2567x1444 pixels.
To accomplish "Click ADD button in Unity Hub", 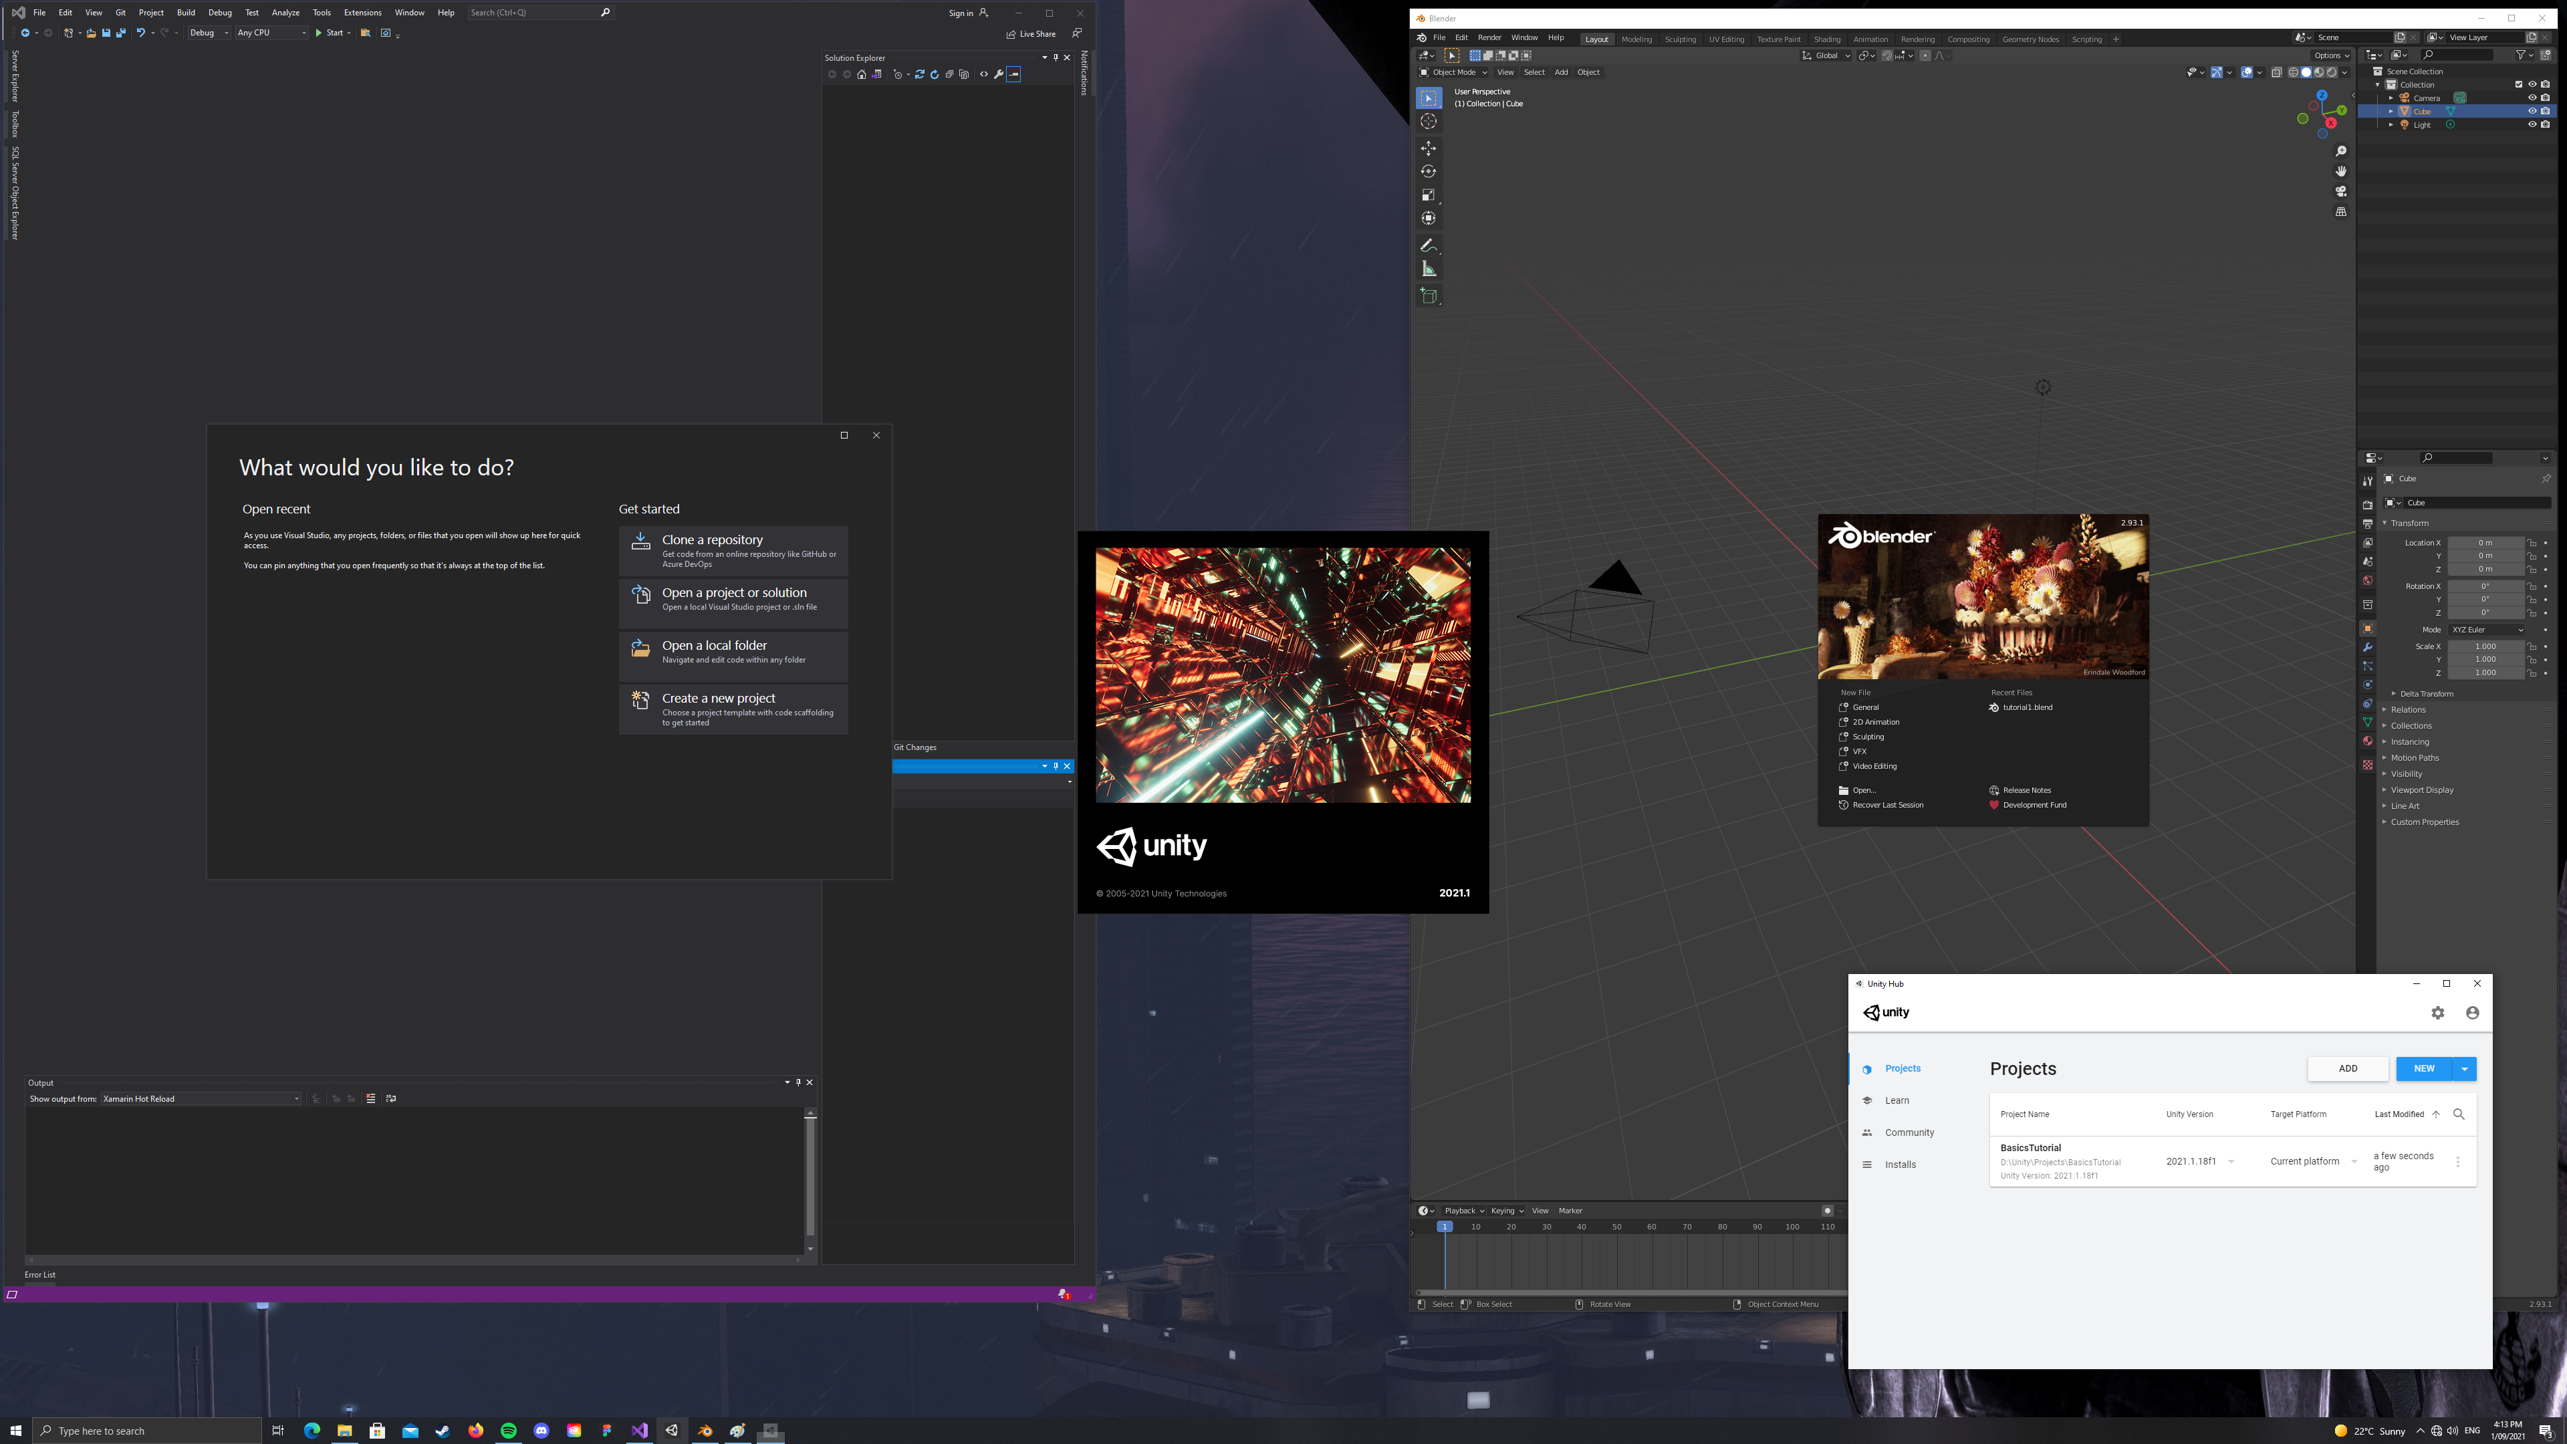I will pos(2348,1068).
